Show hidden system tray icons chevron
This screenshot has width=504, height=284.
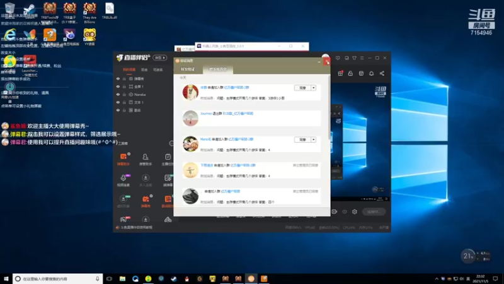pyautogui.click(x=437, y=279)
